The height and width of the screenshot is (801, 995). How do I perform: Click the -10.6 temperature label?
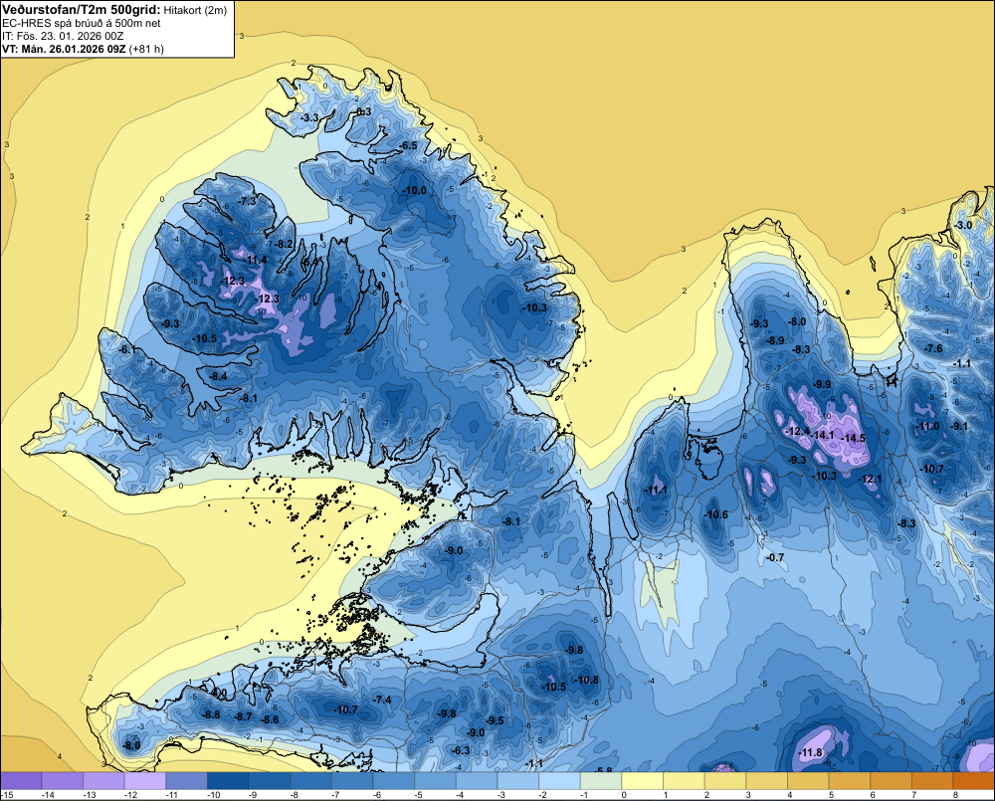[x=716, y=514]
